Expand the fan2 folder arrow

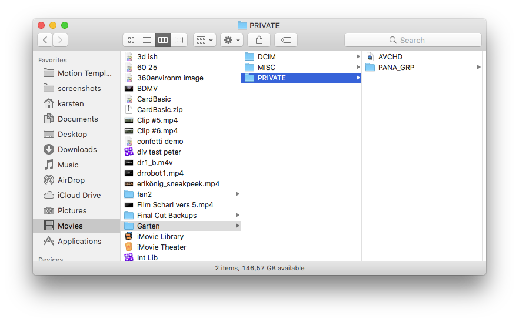tap(237, 194)
